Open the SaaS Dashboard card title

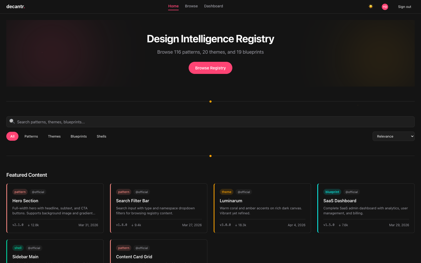[x=340, y=201]
